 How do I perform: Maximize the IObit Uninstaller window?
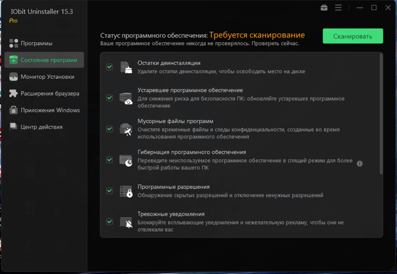374,8
